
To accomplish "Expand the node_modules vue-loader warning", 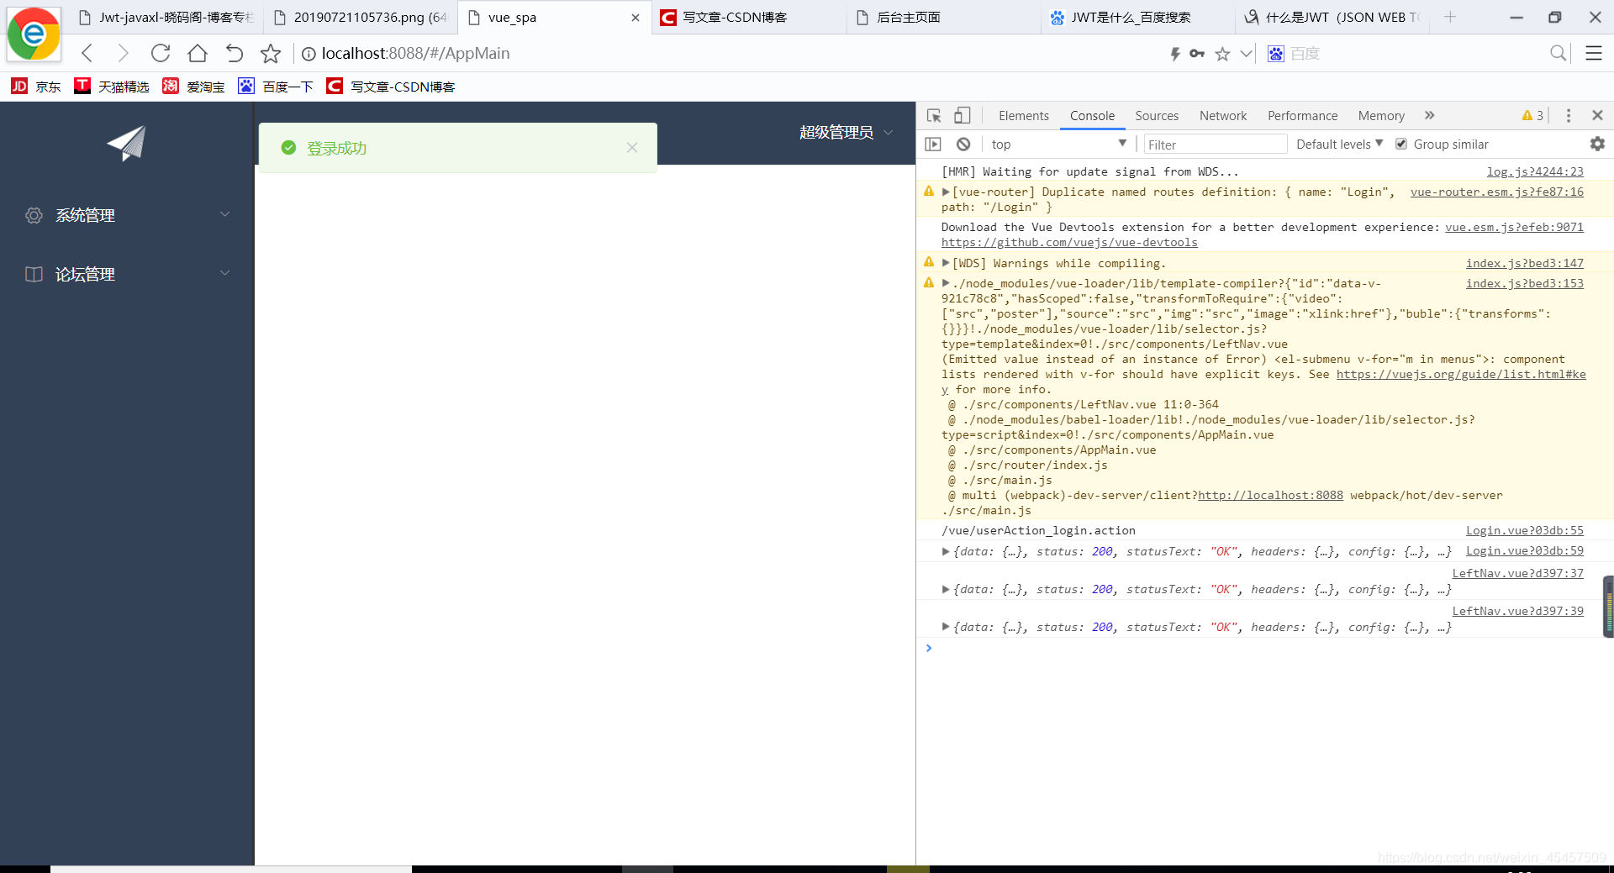I will [x=946, y=284].
